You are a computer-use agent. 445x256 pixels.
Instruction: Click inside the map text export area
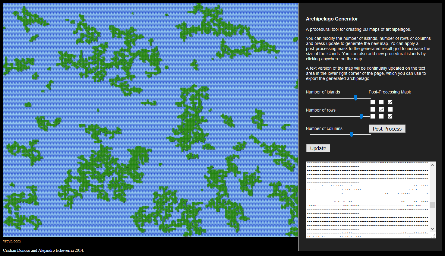pos(368,200)
